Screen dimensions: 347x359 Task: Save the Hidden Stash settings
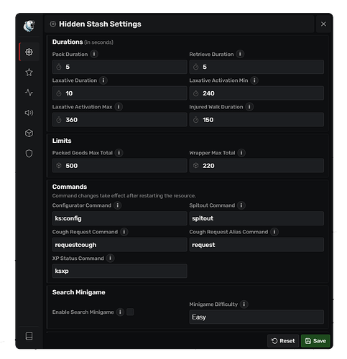point(315,341)
